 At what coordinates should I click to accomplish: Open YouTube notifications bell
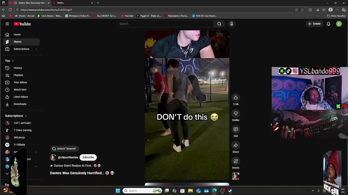coord(328,24)
